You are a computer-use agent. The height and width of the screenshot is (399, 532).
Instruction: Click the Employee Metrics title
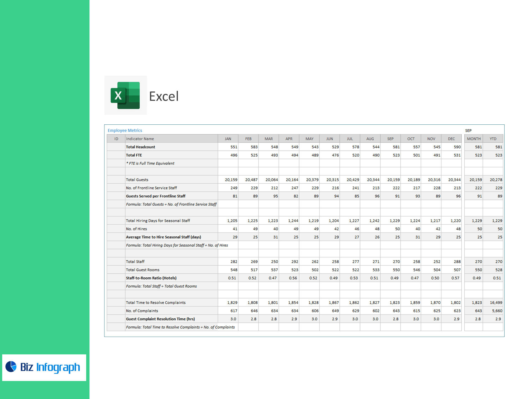(125, 131)
